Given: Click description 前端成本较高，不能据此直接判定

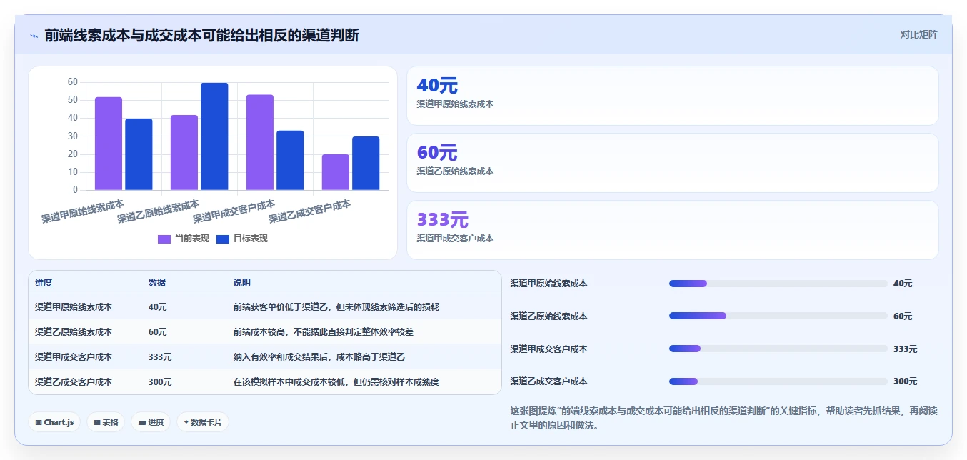Looking at the screenshot, I should [324, 331].
